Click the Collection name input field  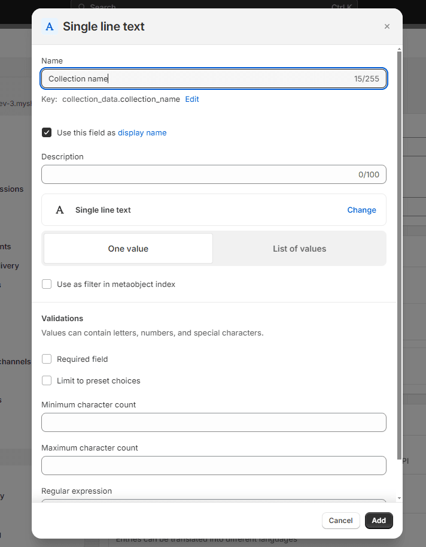pyautogui.click(x=197, y=78)
